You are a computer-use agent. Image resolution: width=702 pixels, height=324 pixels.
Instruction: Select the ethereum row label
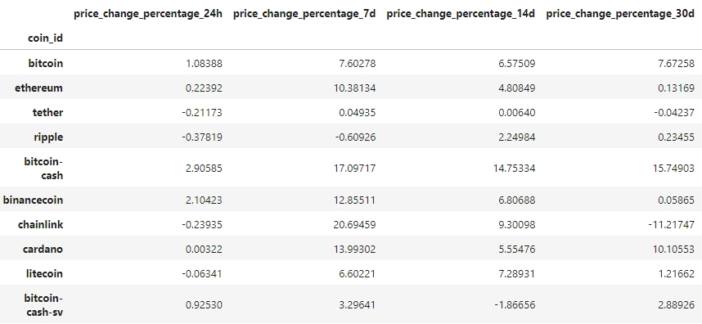(x=39, y=88)
